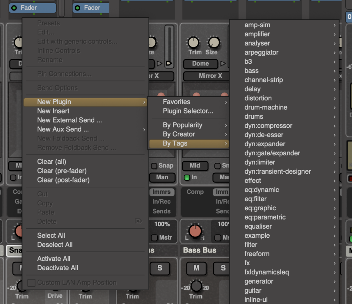352x304 pixels.
Task: Open the bass tag submenu
Action: point(284,71)
